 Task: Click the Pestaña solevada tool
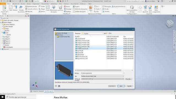[31, 7]
